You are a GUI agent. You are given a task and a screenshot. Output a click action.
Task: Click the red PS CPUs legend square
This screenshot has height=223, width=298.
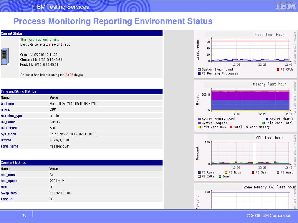[278, 69]
